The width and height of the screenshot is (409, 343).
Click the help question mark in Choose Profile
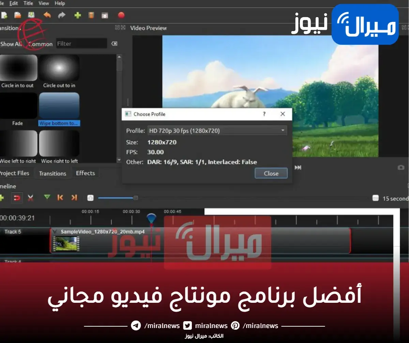[x=264, y=114]
